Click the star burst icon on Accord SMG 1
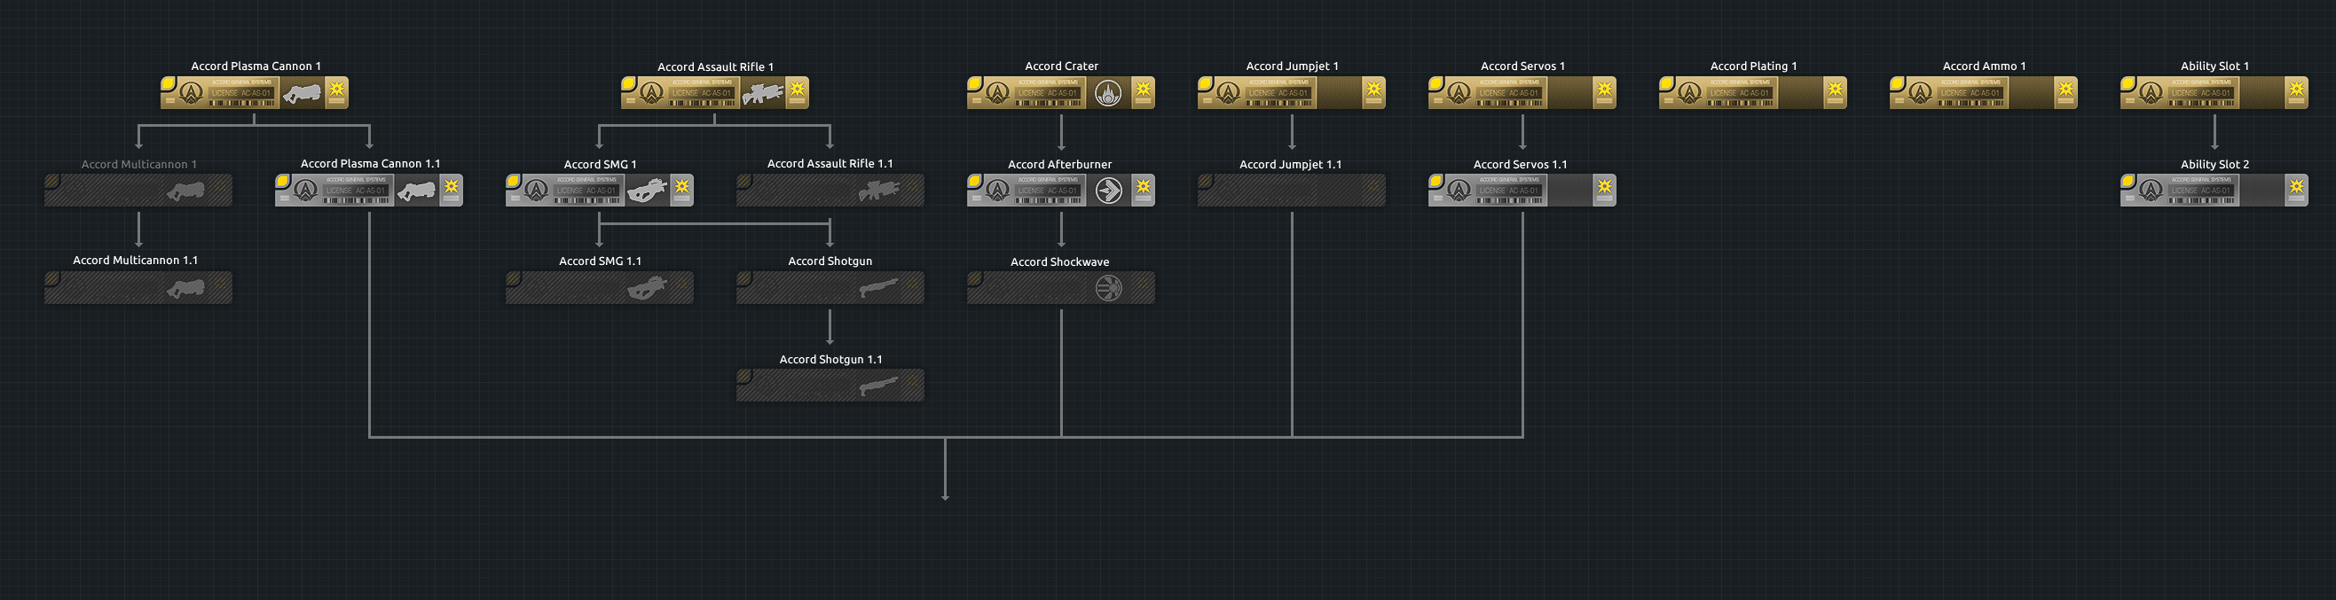2336x600 pixels. click(x=682, y=188)
